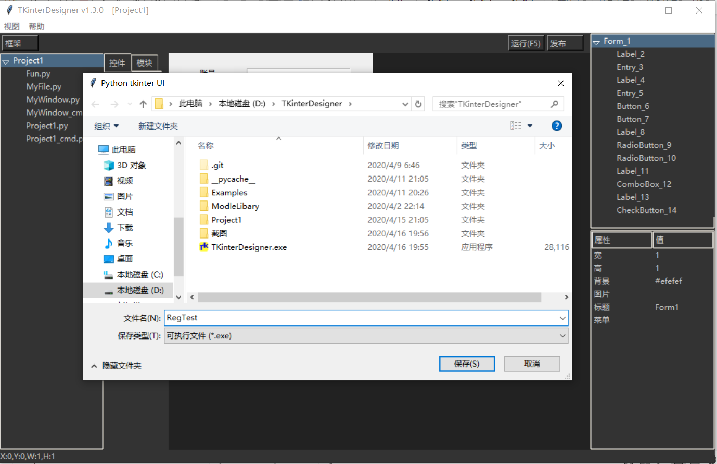Select MyFile.py in project tree
Screen dimensions: 717x464
pyautogui.click(x=44, y=87)
